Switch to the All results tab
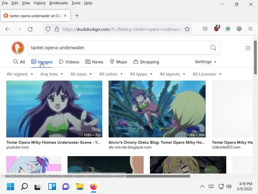Image resolution: width=258 pixels, height=194 pixels. (19, 62)
